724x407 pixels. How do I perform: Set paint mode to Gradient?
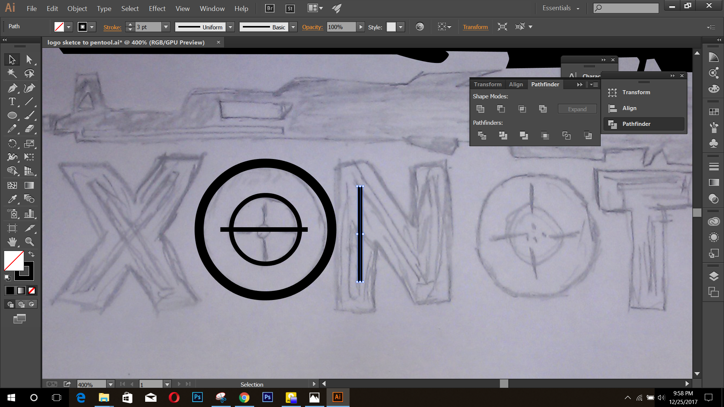click(x=21, y=291)
